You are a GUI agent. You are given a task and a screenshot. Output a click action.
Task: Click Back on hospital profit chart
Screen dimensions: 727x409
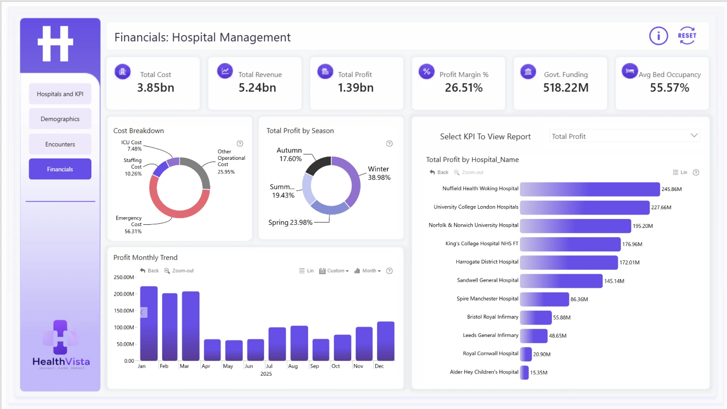point(439,172)
